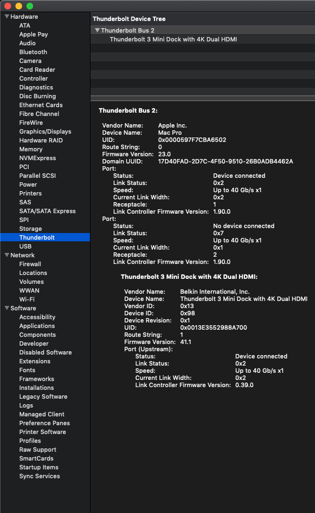Image resolution: width=315 pixels, height=513 pixels.
Task: Open SATA/SATA Express information
Action: pyautogui.click(x=47, y=211)
